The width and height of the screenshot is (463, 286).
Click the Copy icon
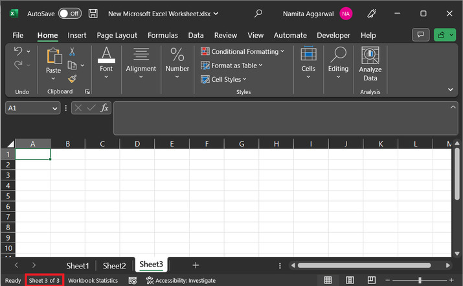pyautogui.click(x=72, y=65)
